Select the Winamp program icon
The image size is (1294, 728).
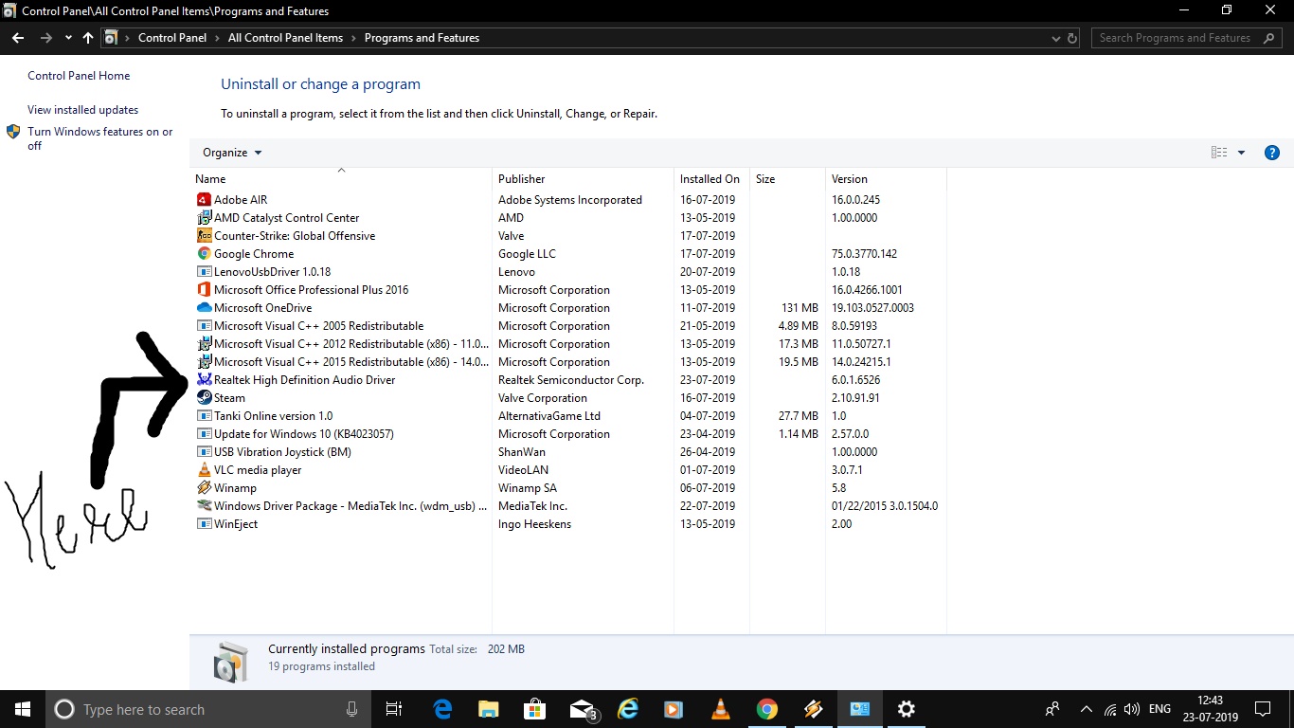click(204, 488)
